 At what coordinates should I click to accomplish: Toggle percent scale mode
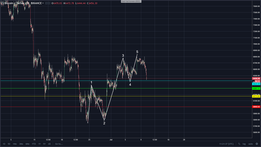click(x=239, y=144)
